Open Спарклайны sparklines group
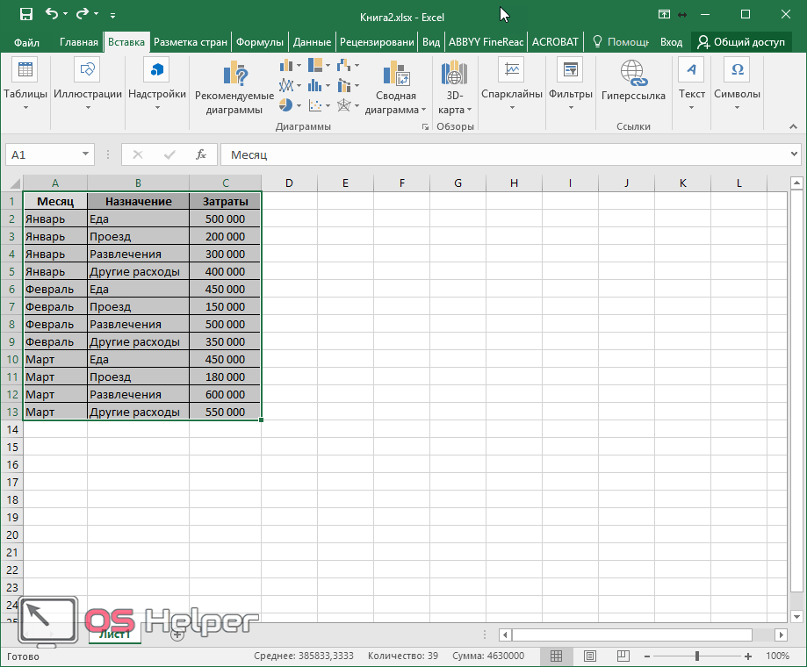The height and width of the screenshot is (667, 807). tap(512, 83)
